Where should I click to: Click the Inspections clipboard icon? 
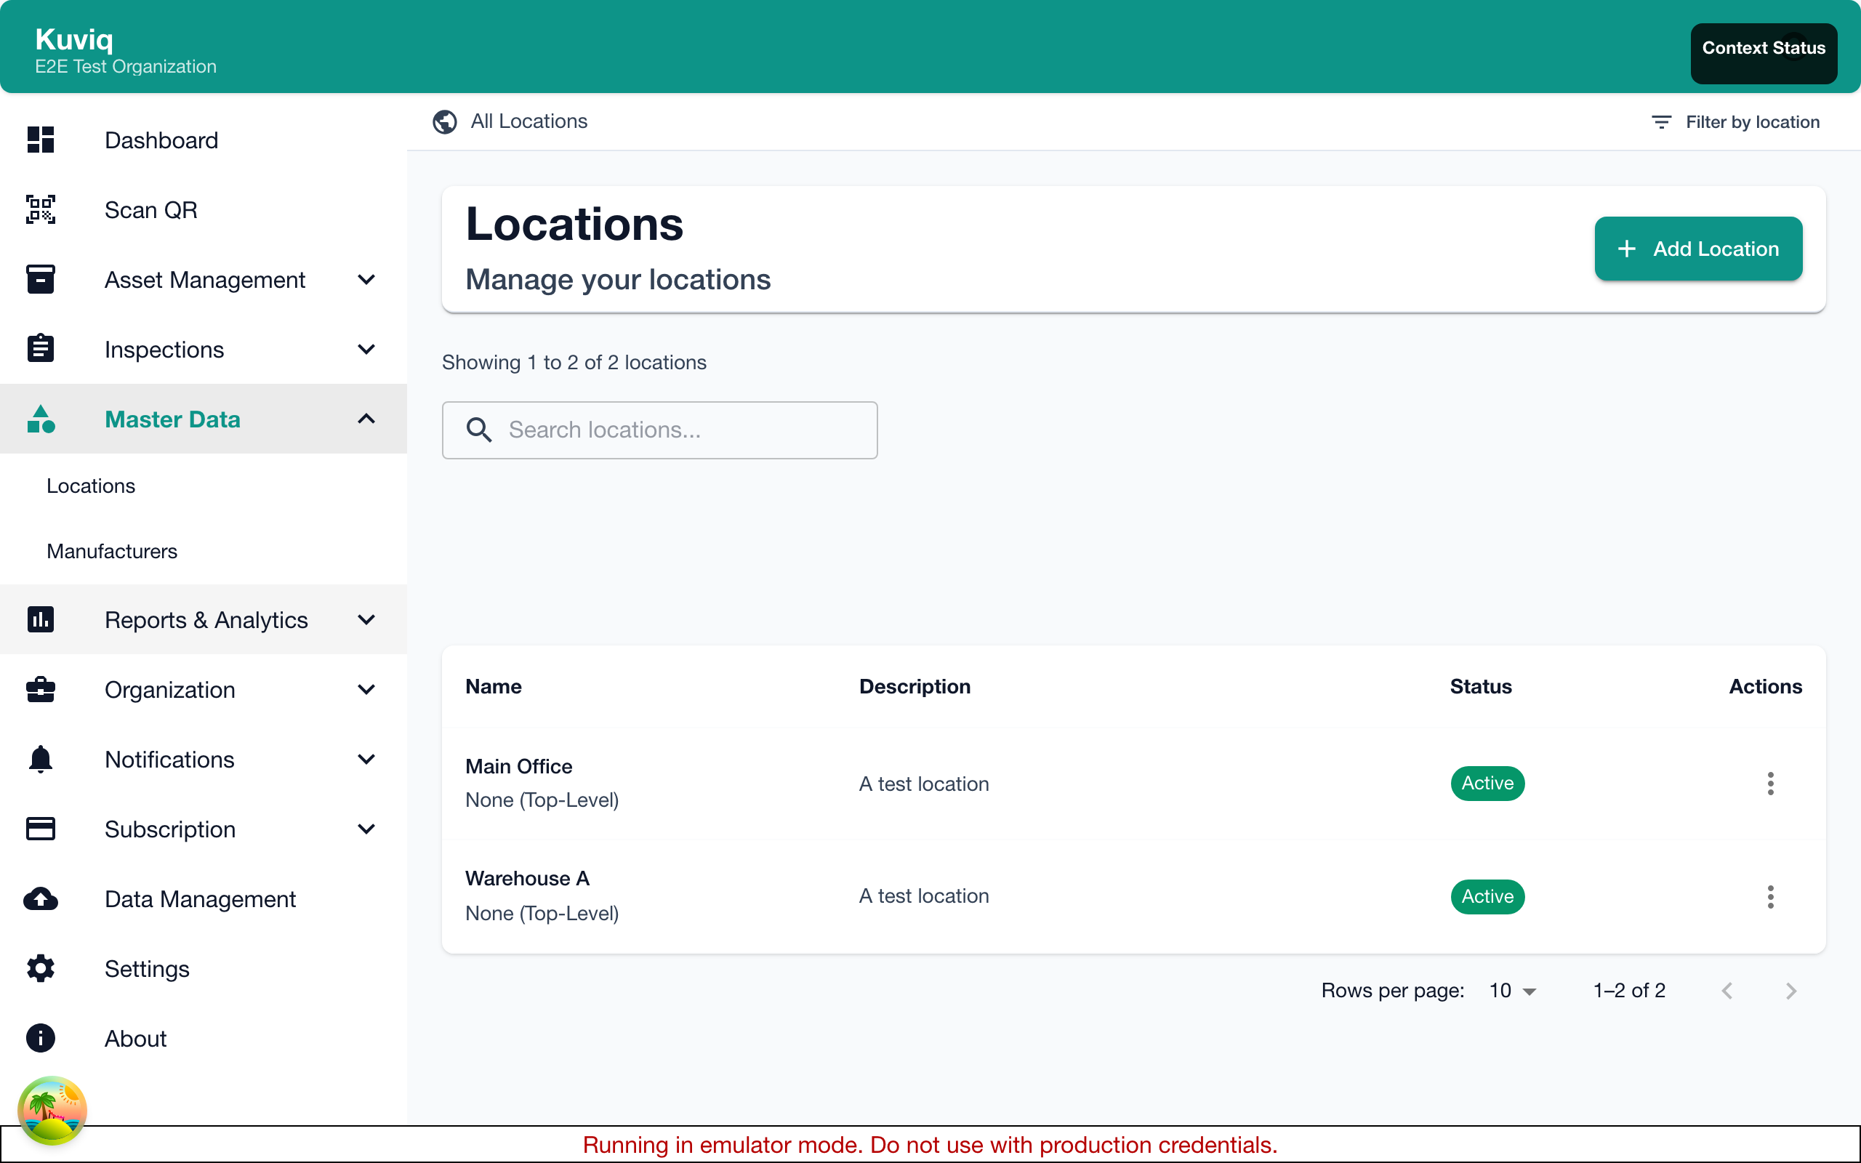click(41, 347)
